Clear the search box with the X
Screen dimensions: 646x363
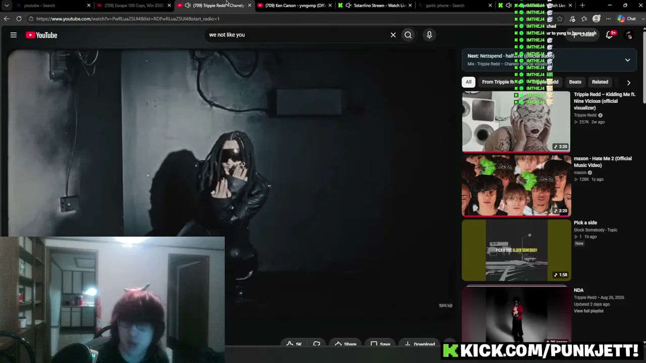[x=393, y=35]
